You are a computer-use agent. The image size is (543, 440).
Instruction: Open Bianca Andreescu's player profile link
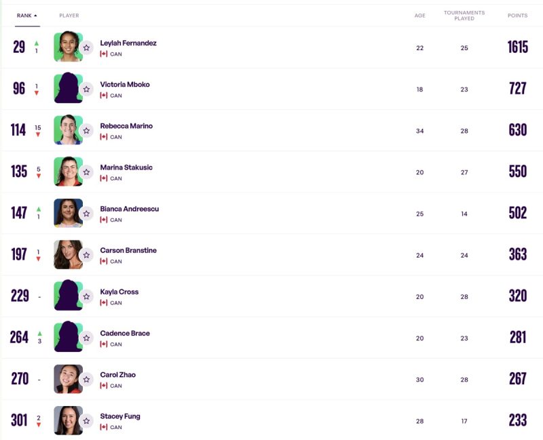[x=130, y=209]
